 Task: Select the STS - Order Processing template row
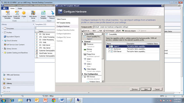(x=45, y=37)
